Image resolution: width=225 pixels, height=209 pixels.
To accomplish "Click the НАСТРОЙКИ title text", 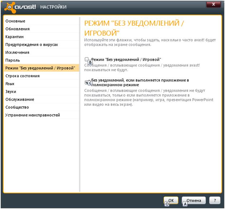I will pos(53,7).
